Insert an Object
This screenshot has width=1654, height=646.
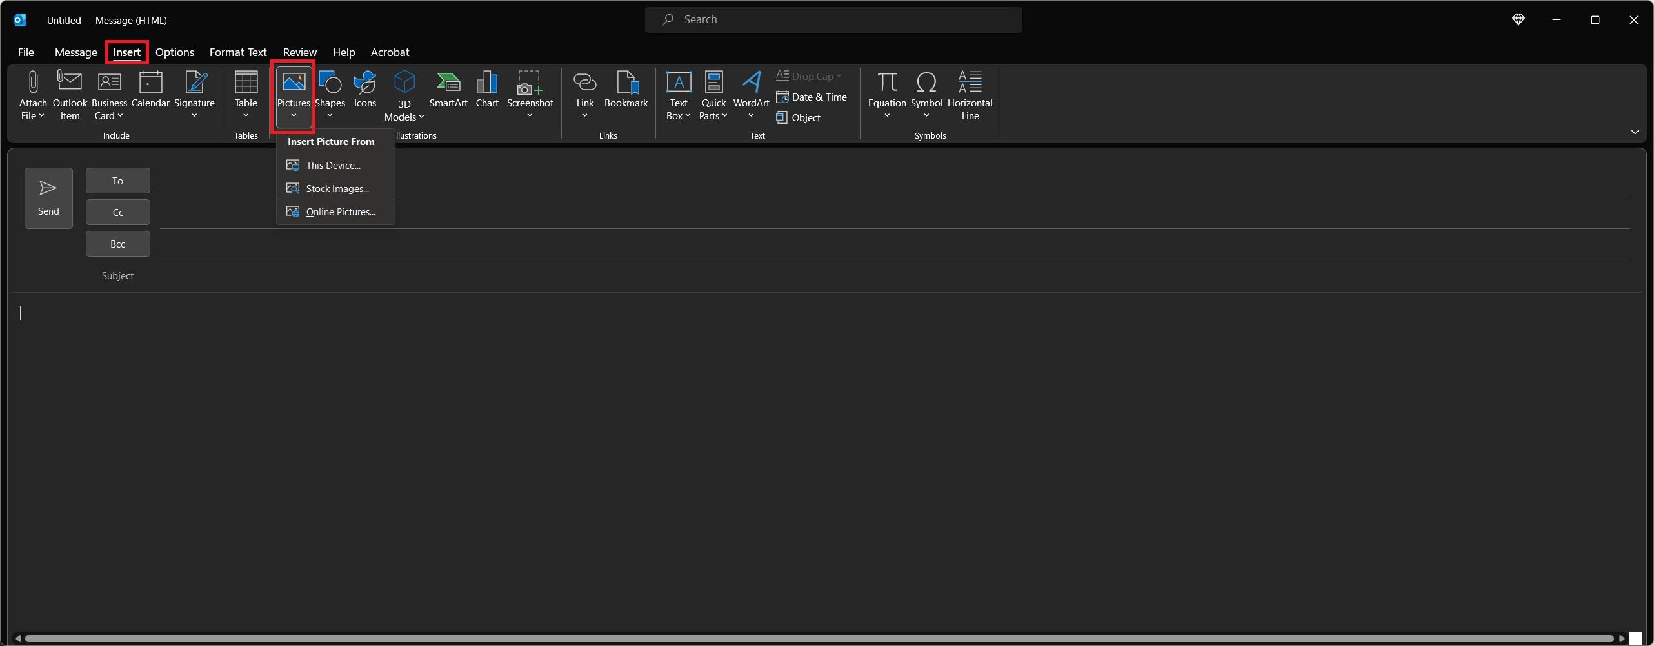pos(799,117)
